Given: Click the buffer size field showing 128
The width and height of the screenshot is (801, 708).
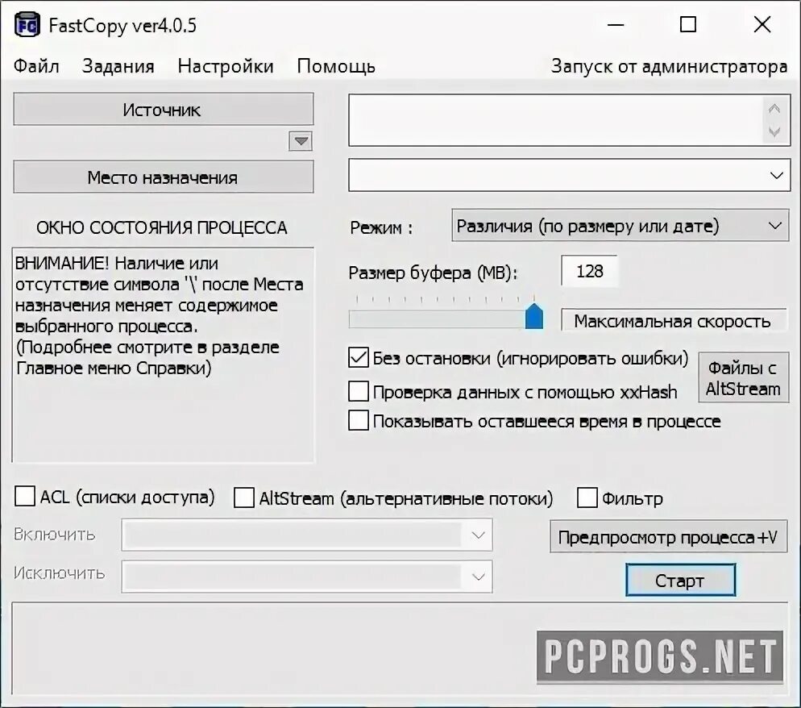Looking at the screenshot, I should tap(589, 271).
